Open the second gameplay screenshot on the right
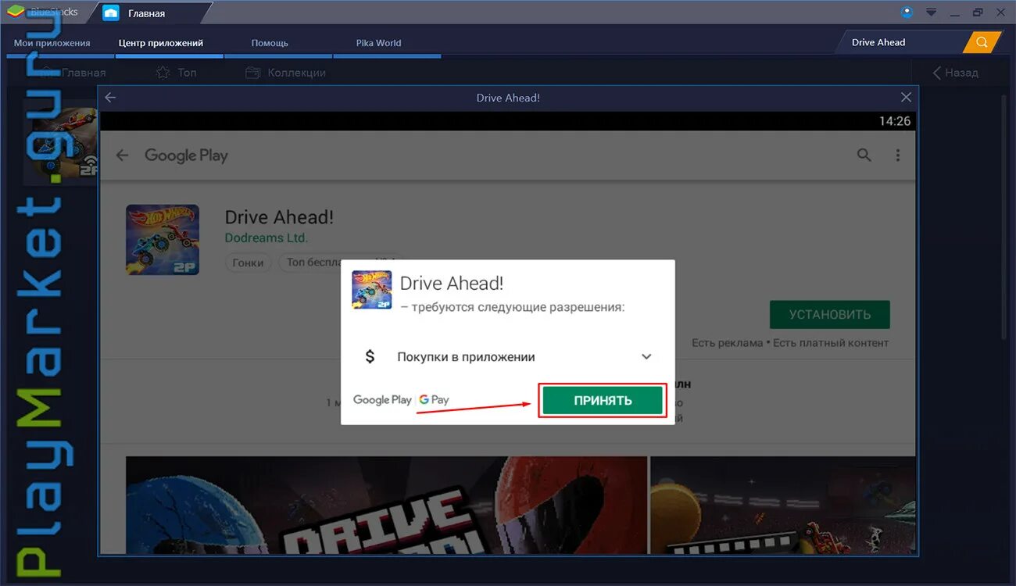The height and width of the screenshot is (586, 1016). (782, 505)
